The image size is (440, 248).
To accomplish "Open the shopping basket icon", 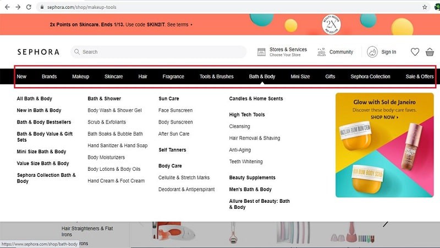I will 430,52.
